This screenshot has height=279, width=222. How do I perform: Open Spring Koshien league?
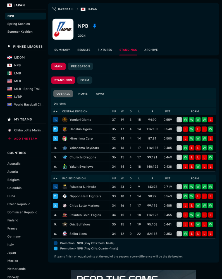click(18, 24)
